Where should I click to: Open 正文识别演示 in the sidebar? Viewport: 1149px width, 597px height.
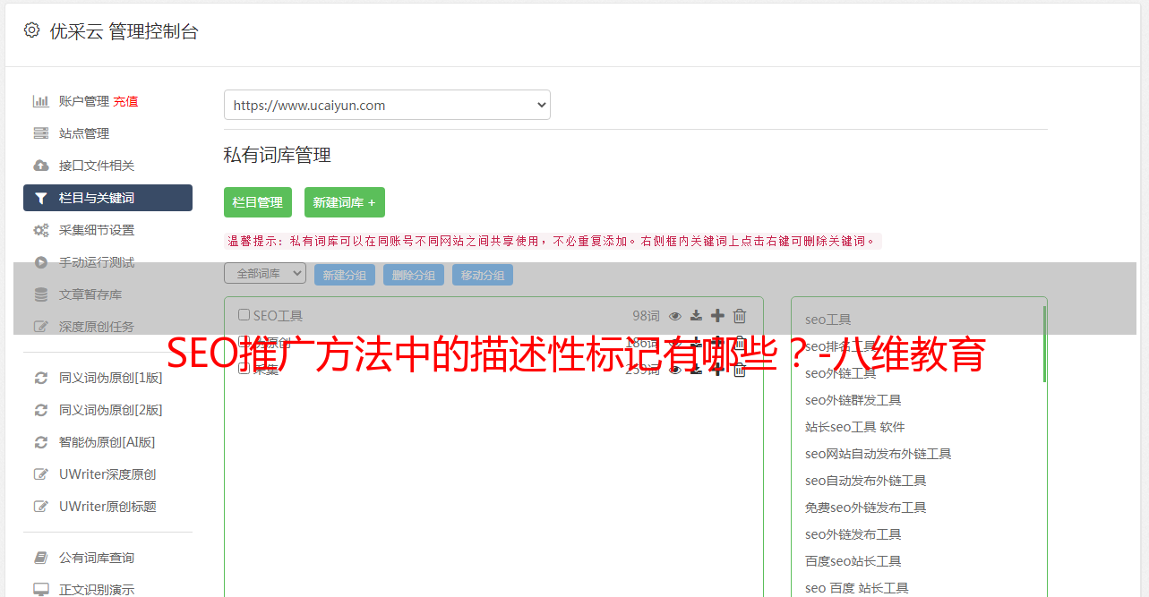[97, 590]
